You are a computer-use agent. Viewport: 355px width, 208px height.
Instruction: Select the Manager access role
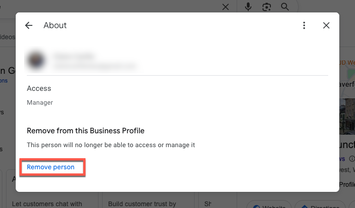pos(40,102)
